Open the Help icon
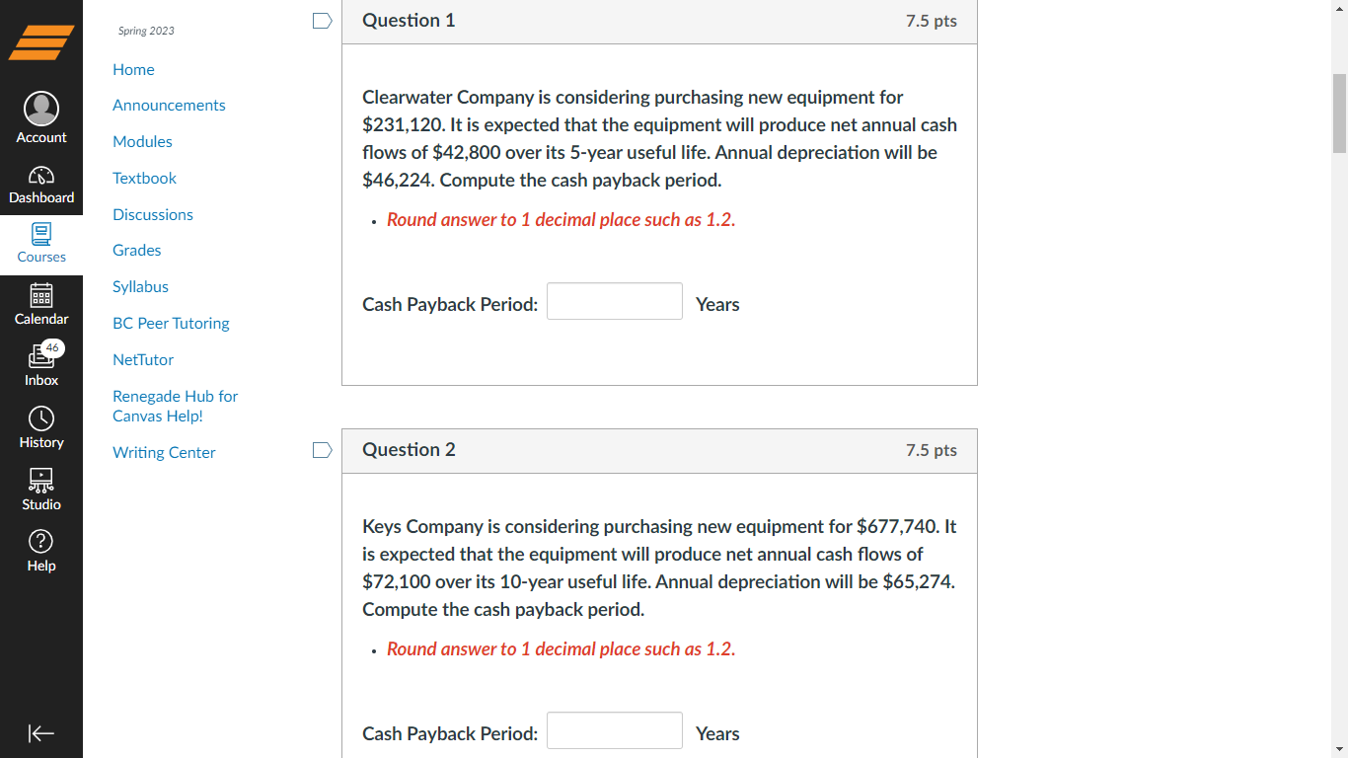 (41, 544)
